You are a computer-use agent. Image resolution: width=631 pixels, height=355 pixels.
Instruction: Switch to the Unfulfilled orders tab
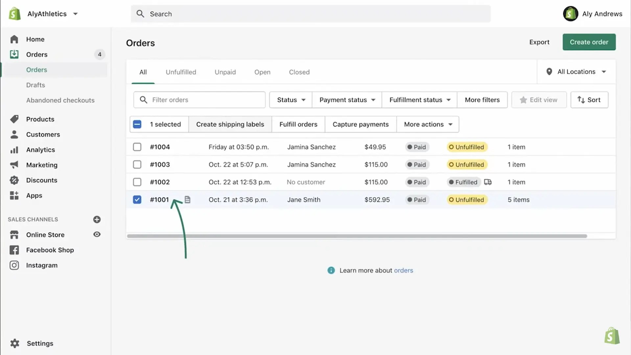tap(181, 72)
